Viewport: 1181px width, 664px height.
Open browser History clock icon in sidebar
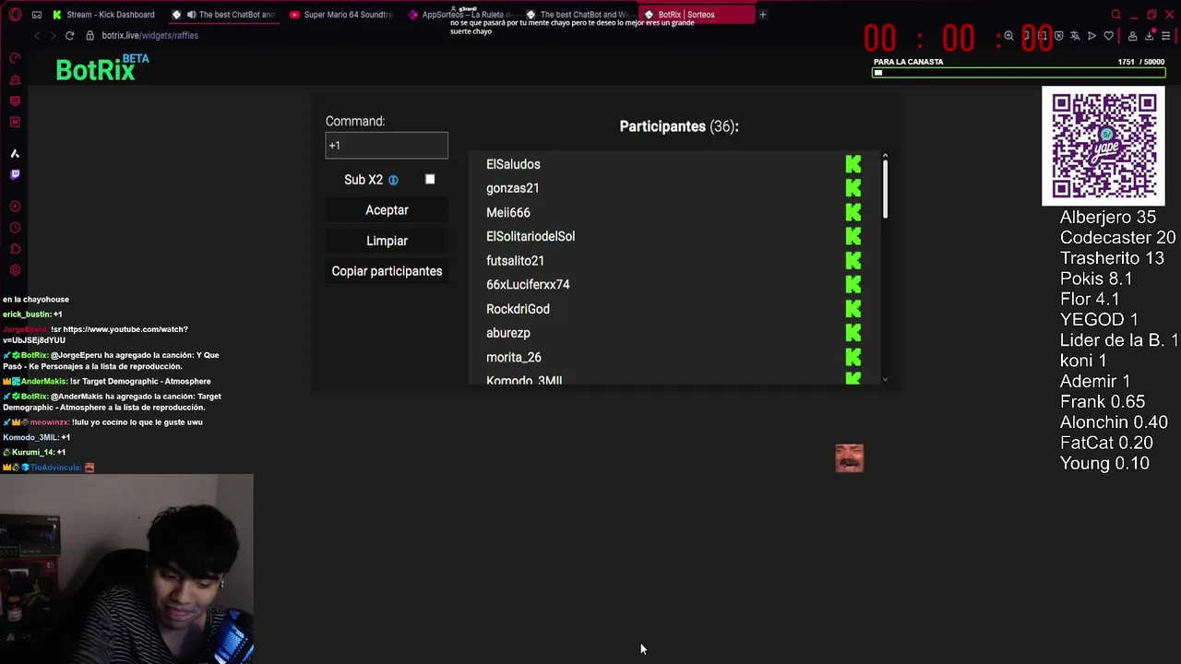15,228
